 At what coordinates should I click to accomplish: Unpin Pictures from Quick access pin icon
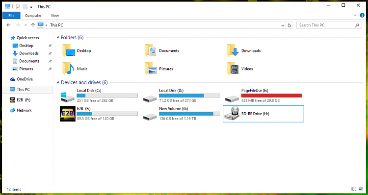click(x=50, y=69)
